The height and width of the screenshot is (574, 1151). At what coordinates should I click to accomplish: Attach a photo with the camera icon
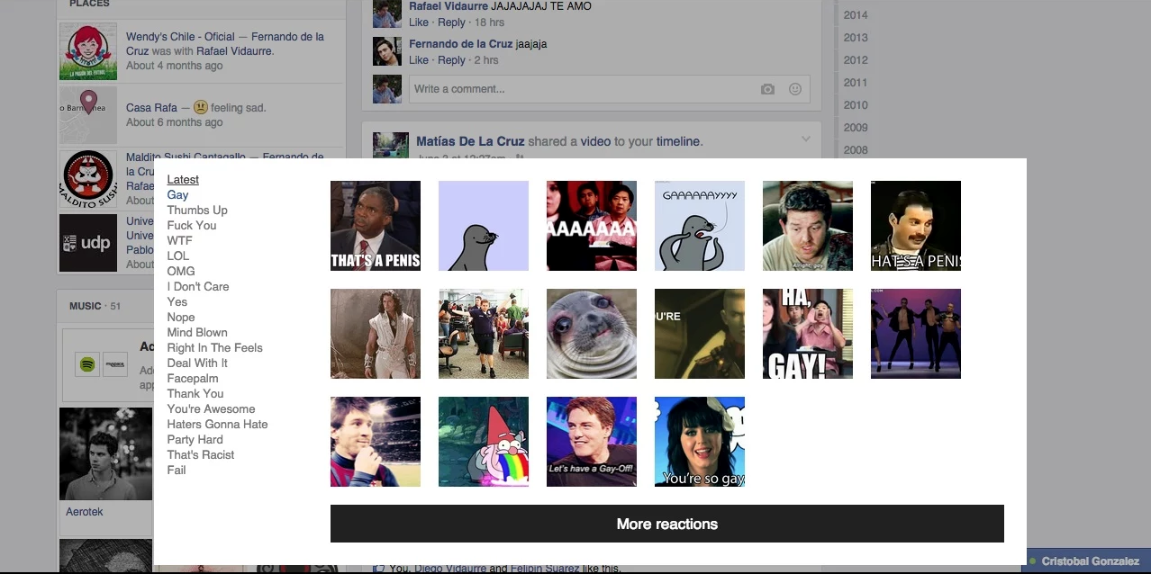[767, 89]
